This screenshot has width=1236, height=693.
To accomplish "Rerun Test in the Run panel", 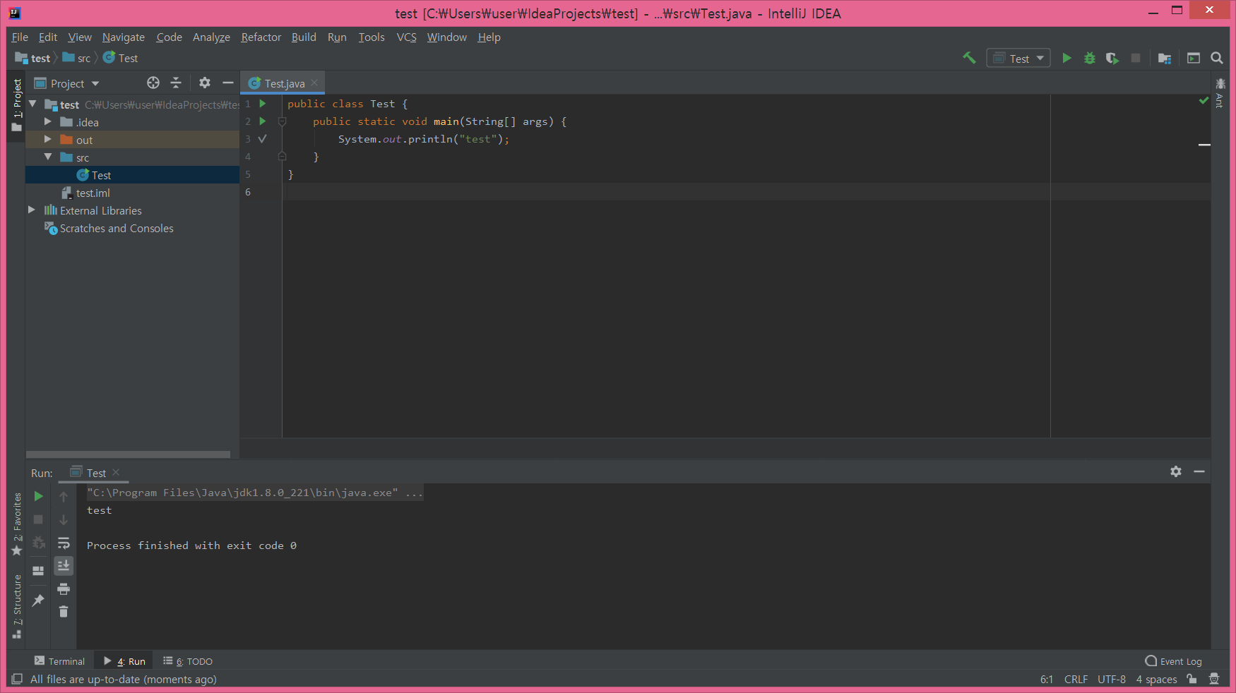I will (x=39, y=496).
